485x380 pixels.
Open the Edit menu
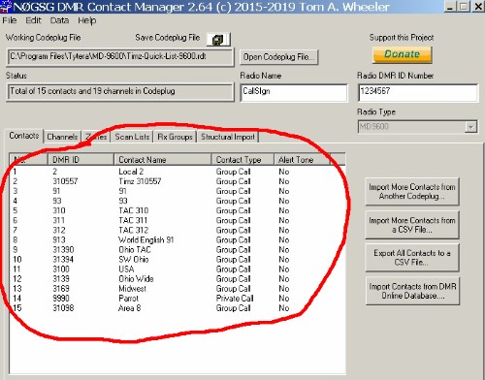point(33,20)
